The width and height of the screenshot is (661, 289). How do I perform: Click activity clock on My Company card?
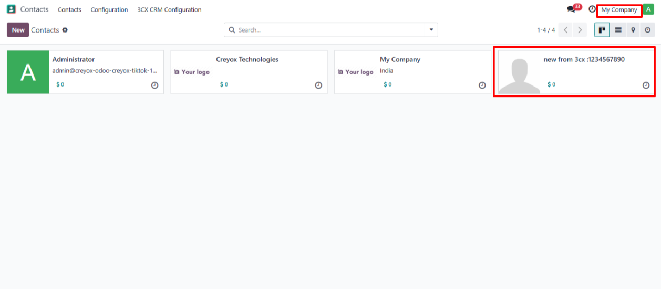point(482,85)
